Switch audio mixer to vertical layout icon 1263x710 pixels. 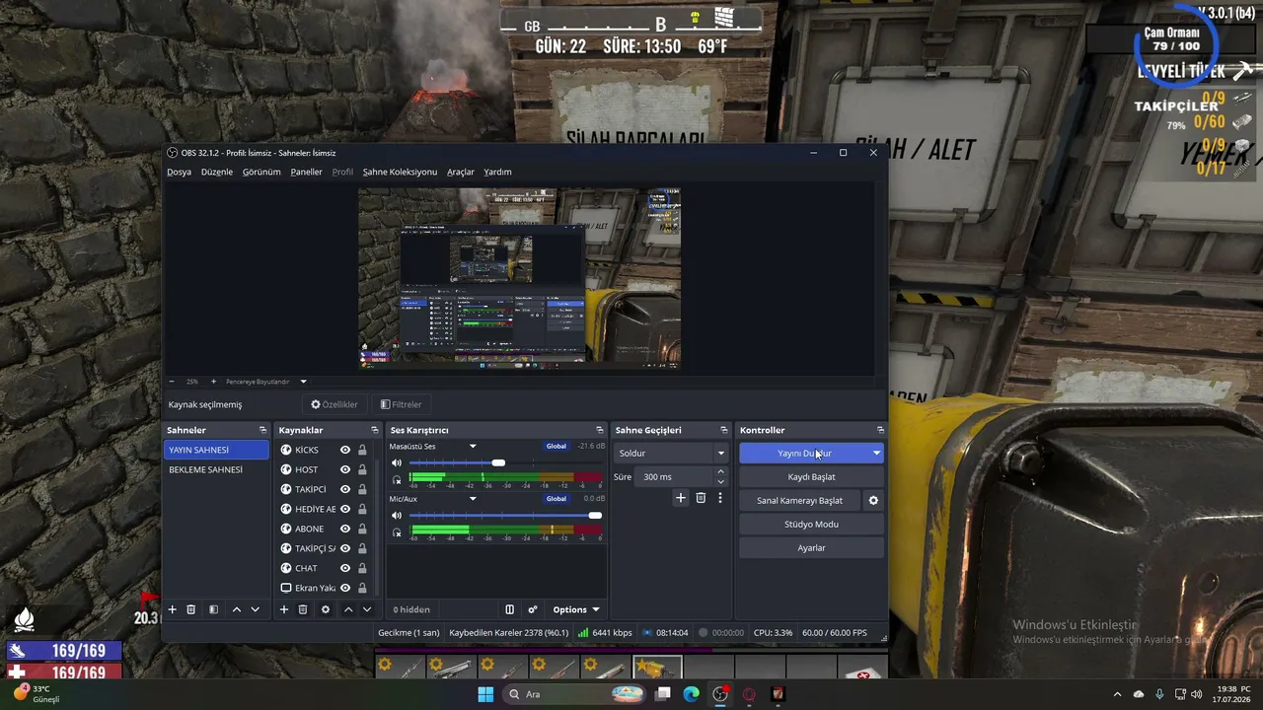coord(510,609)
